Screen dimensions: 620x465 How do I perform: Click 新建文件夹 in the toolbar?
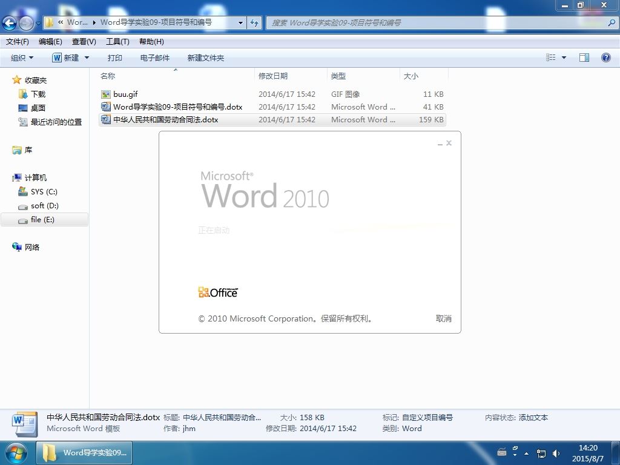[206, 58]
